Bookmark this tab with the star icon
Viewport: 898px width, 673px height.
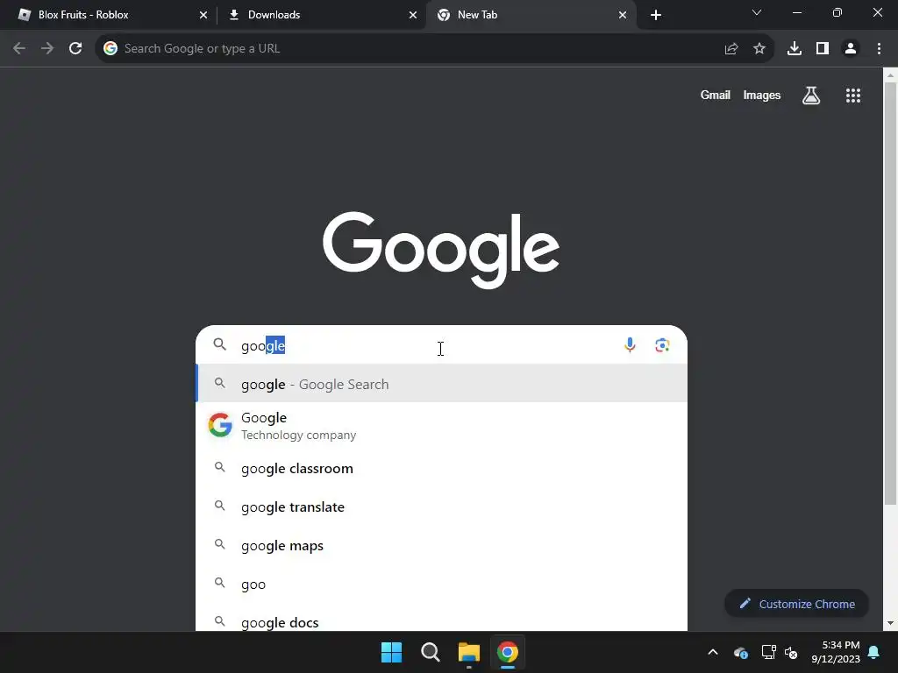759,49
